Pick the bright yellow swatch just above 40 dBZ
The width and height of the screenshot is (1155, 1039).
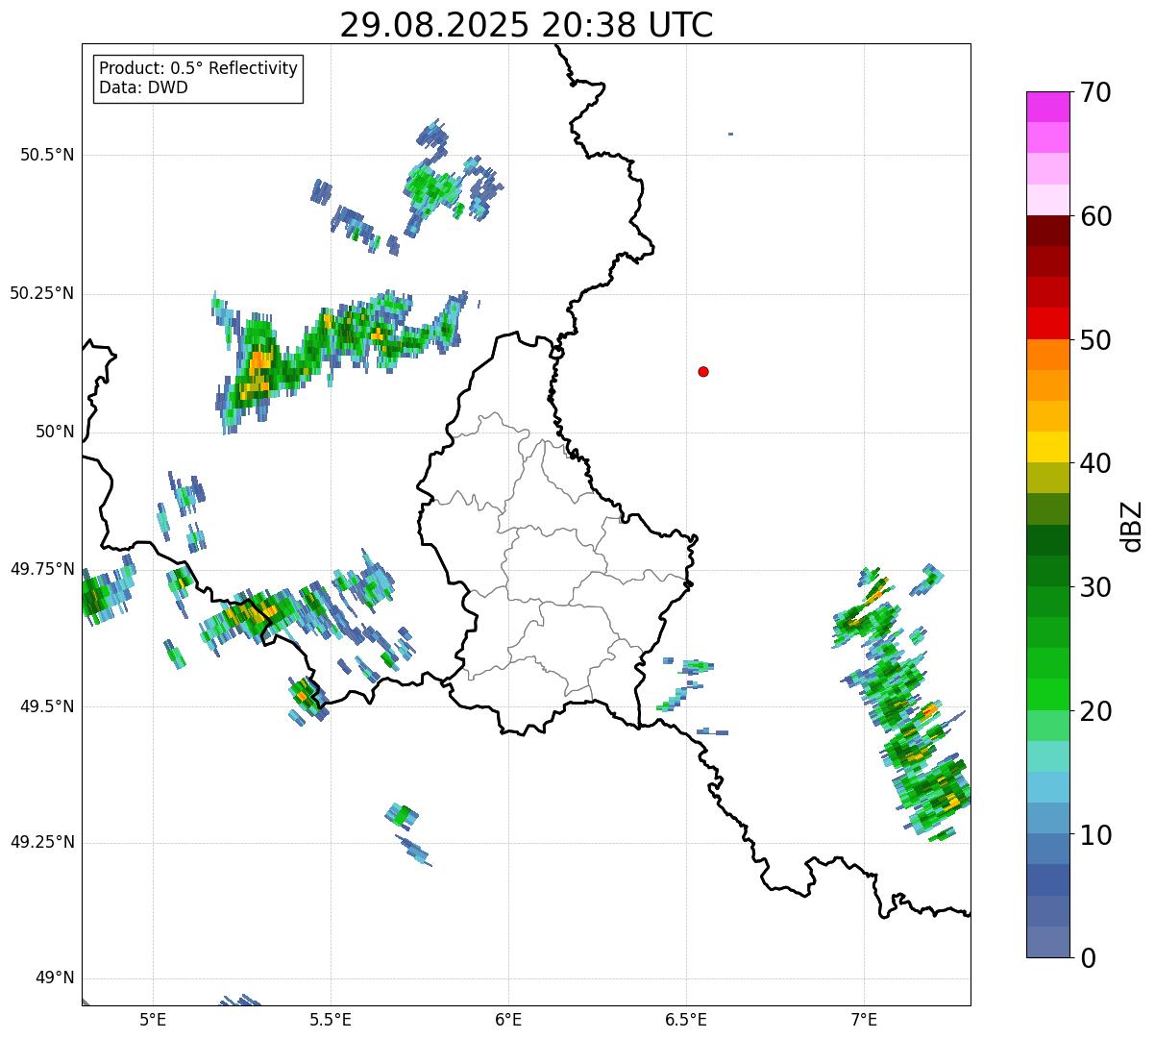point(1047,447)
